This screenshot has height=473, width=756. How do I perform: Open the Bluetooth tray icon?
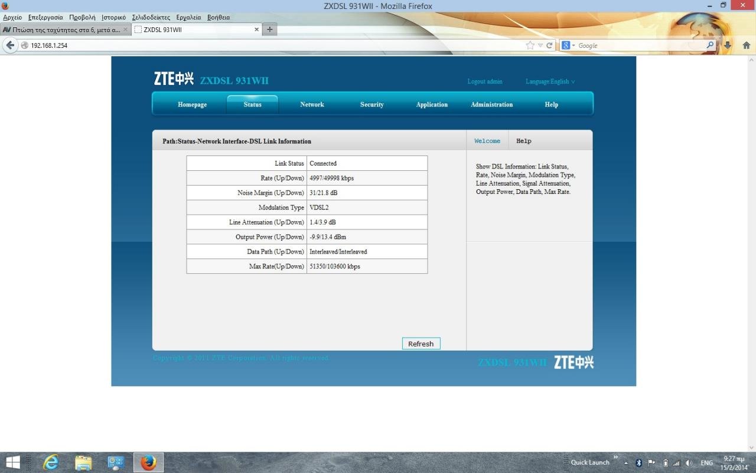point(638,463)
